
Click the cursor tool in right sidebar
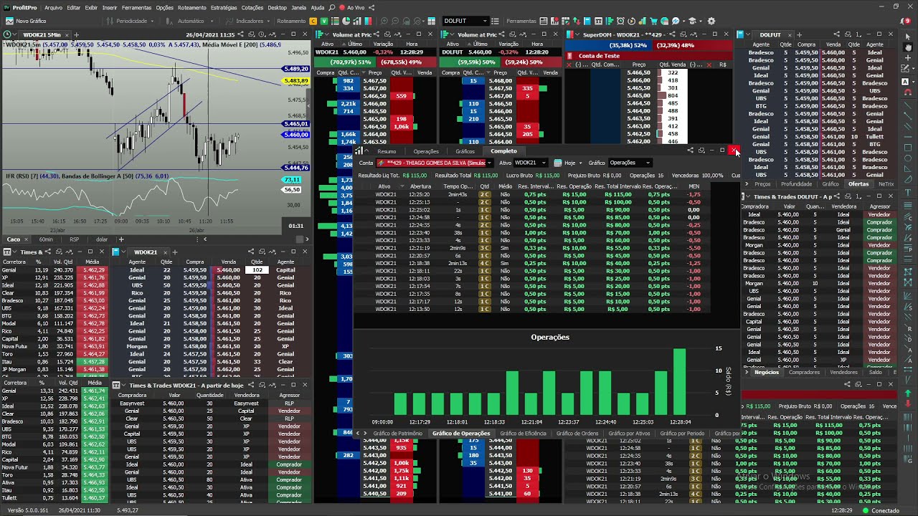[x=909, y=36]
